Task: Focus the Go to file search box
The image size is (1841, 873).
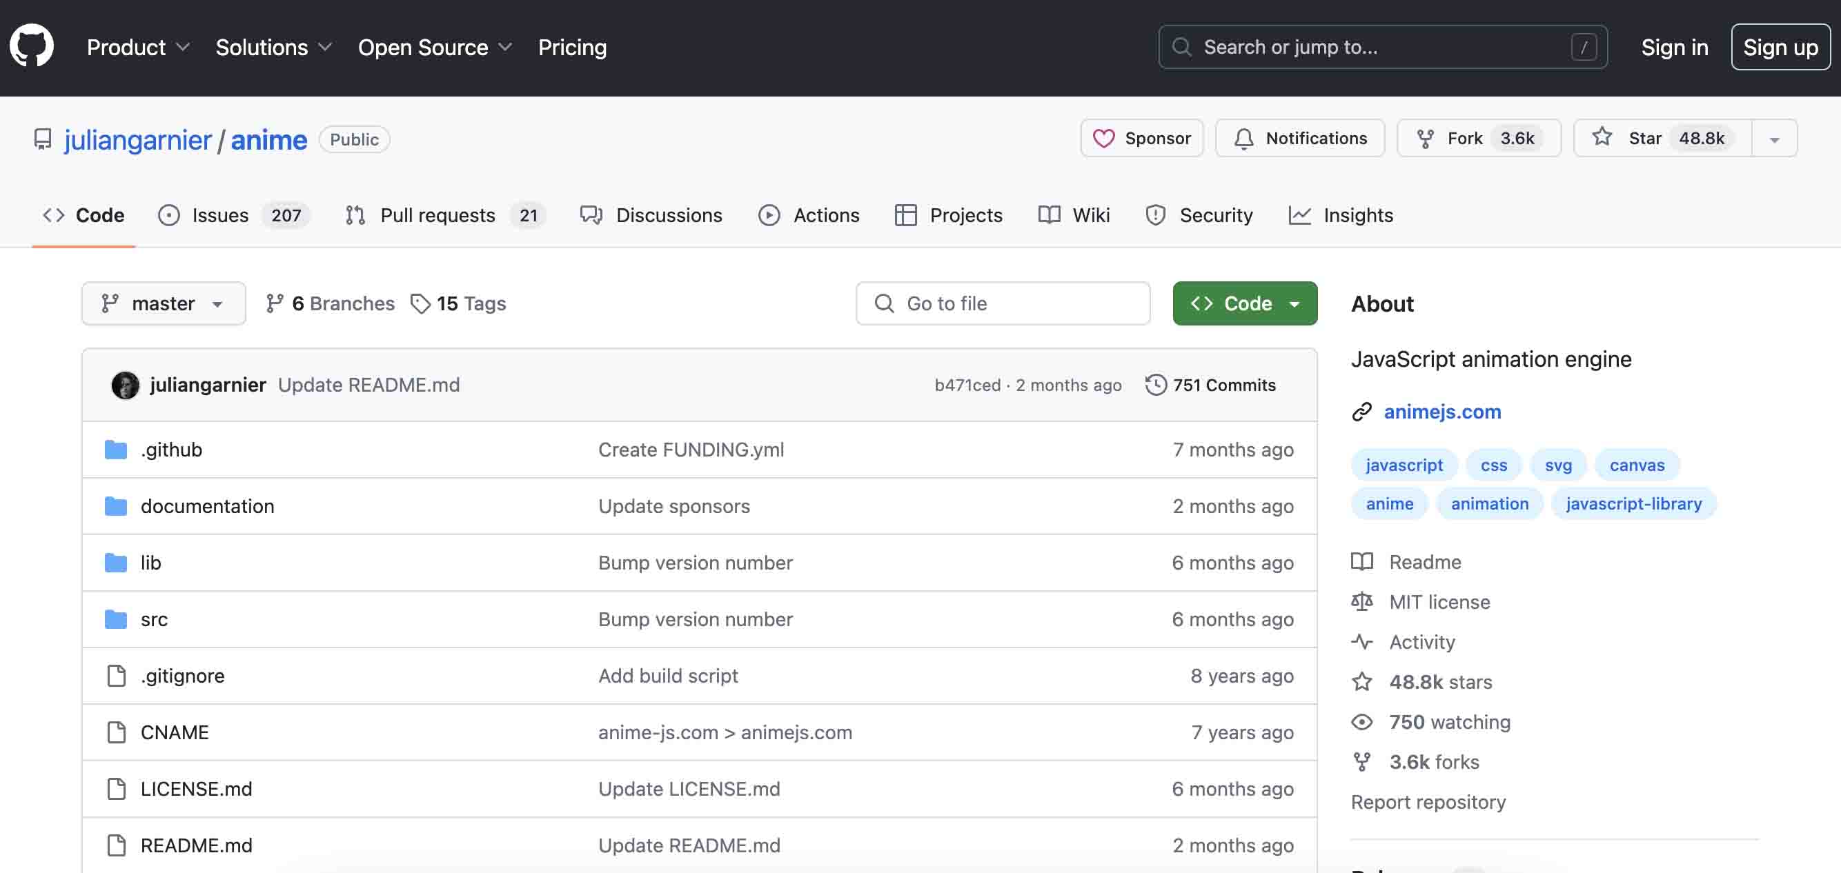Action: coord(1003,303)
